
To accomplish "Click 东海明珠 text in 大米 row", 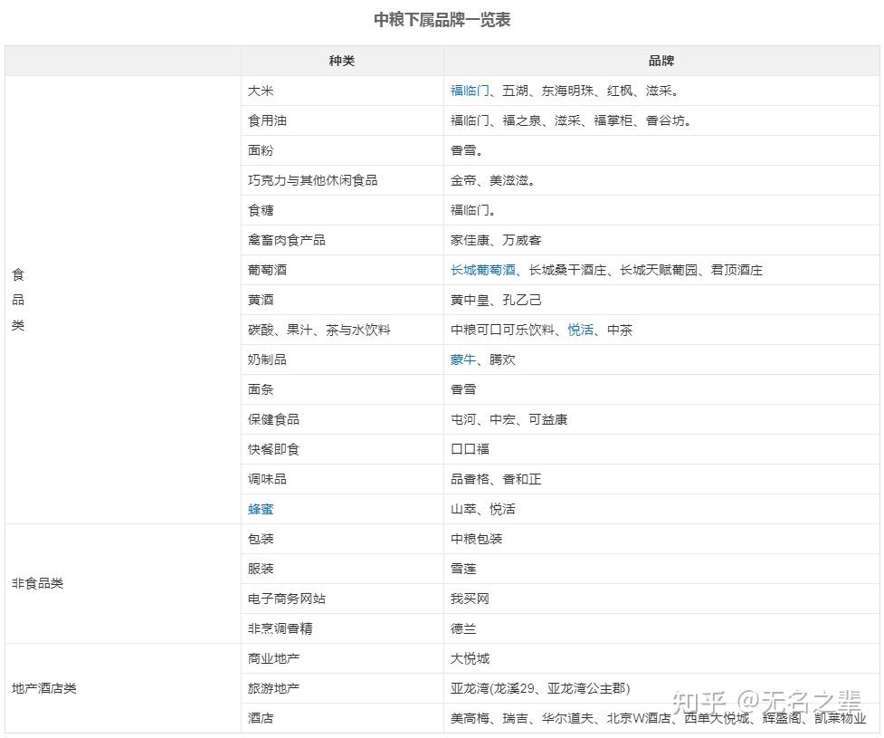I will pos(567,91).
